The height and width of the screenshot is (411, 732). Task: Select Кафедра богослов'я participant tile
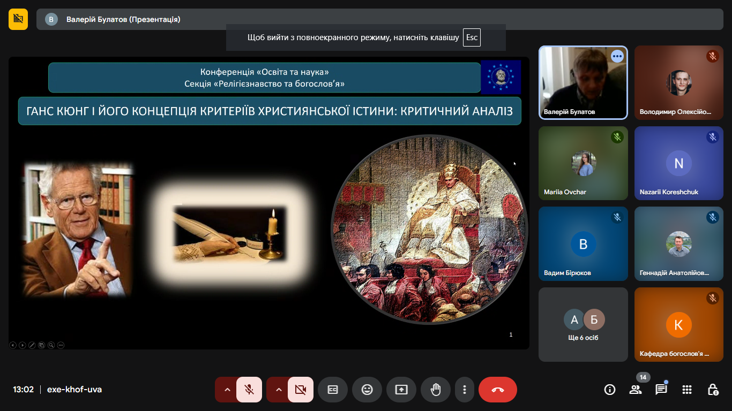[x=678, y=324]
